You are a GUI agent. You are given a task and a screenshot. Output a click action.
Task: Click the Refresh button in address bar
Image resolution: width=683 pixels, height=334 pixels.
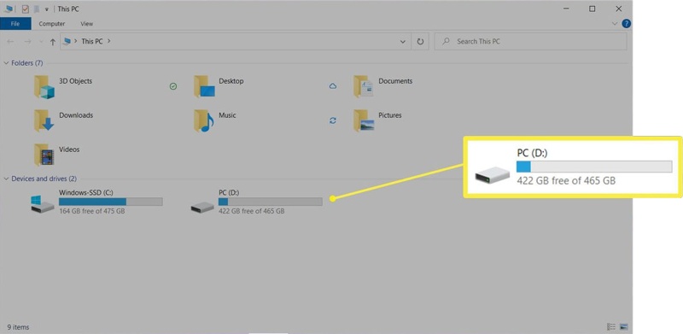pos(420,41)
